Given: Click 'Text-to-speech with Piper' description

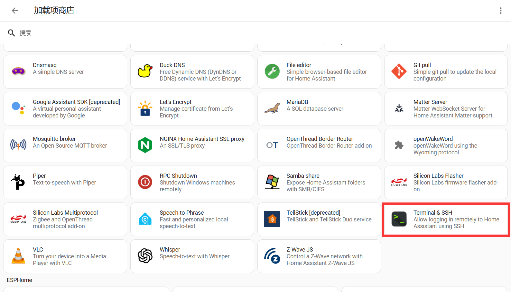Looking at the screenshot, I should click(64, 183).
